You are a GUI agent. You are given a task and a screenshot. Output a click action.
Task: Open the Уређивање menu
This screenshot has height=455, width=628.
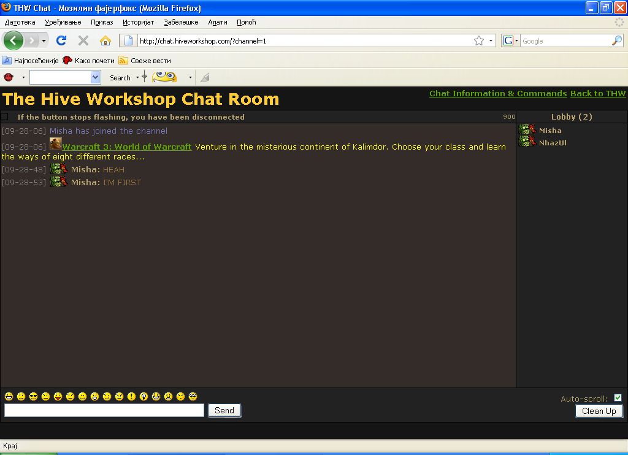63,22
